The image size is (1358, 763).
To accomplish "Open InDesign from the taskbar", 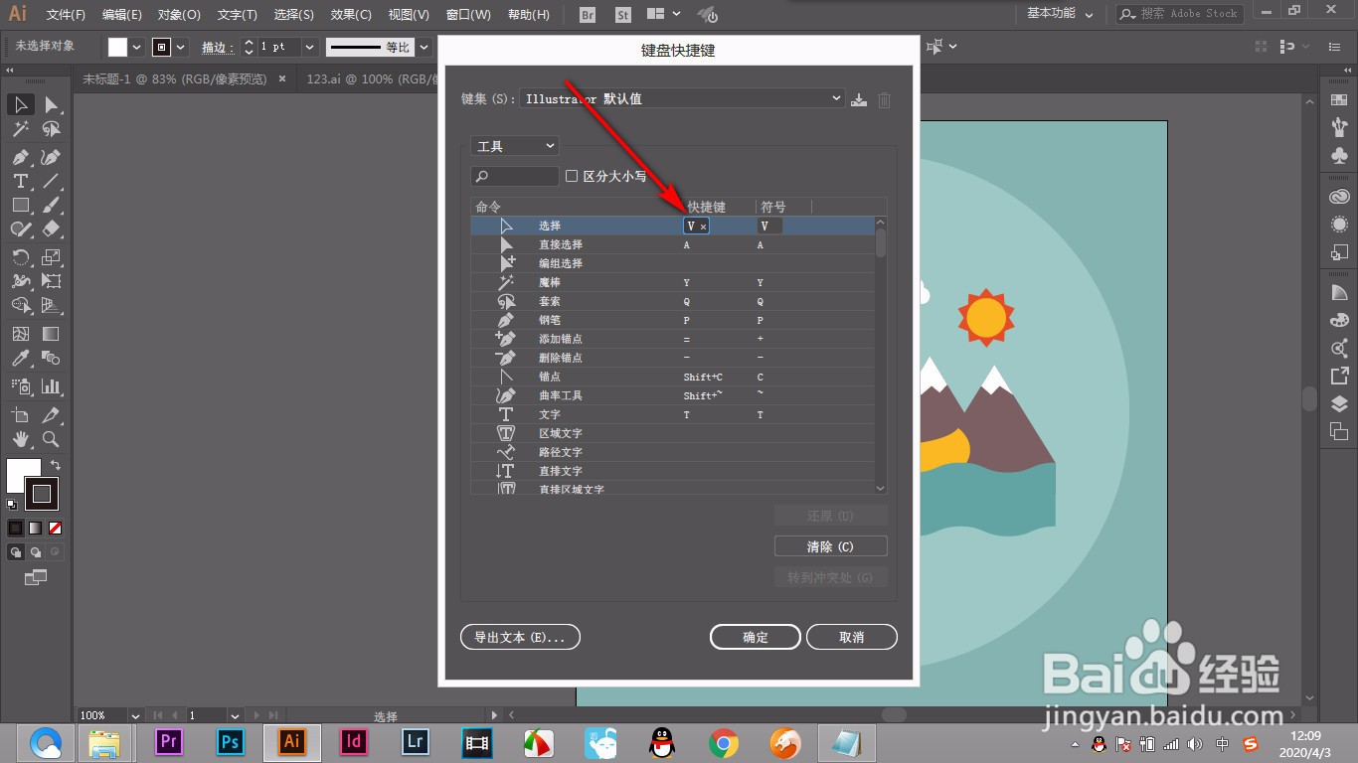I will pyautogui.click(x=354, y=741).
